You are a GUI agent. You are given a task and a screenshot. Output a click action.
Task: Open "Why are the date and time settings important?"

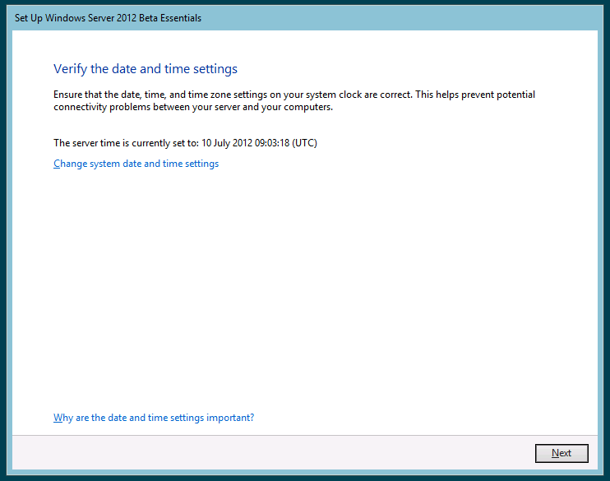click(154, 418)
